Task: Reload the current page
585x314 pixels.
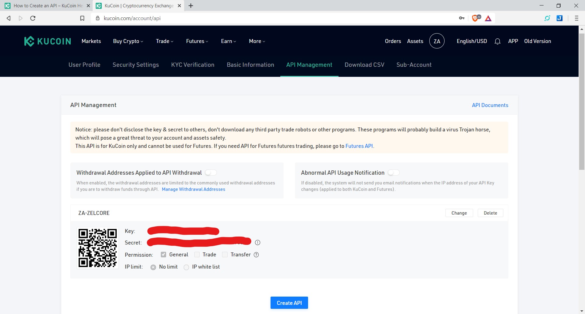Action: pos(33,18)
